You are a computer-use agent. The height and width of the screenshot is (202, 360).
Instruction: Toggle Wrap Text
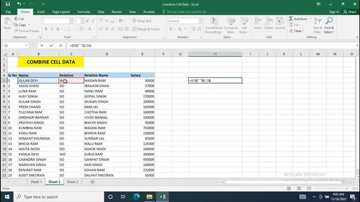tap(142, 21)
